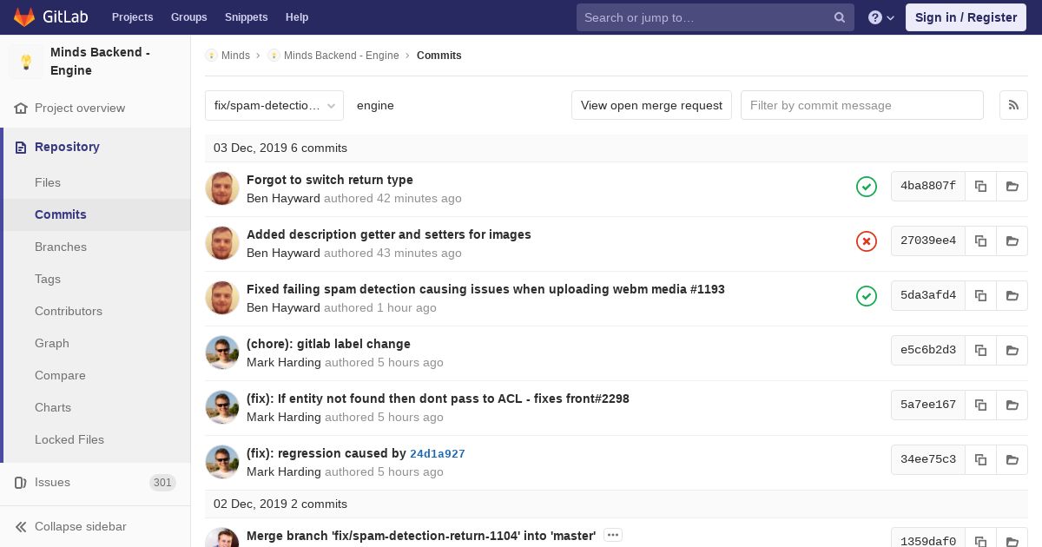This screenshot has width=1042, height=547.
Task: Open Groups menu in top navbar
Action: point(188,17)
